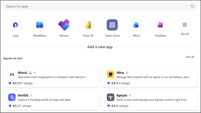Click the 'Workflows' label text
Image resolution: width=201 pixels, height=113 pixels.
(x=40, y=36)
